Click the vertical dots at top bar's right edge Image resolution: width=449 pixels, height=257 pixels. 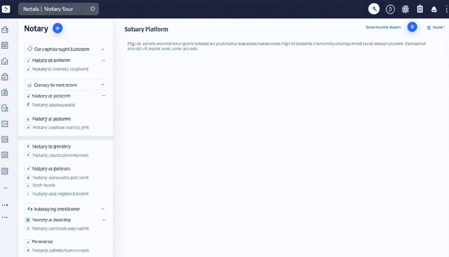point(447,9)
